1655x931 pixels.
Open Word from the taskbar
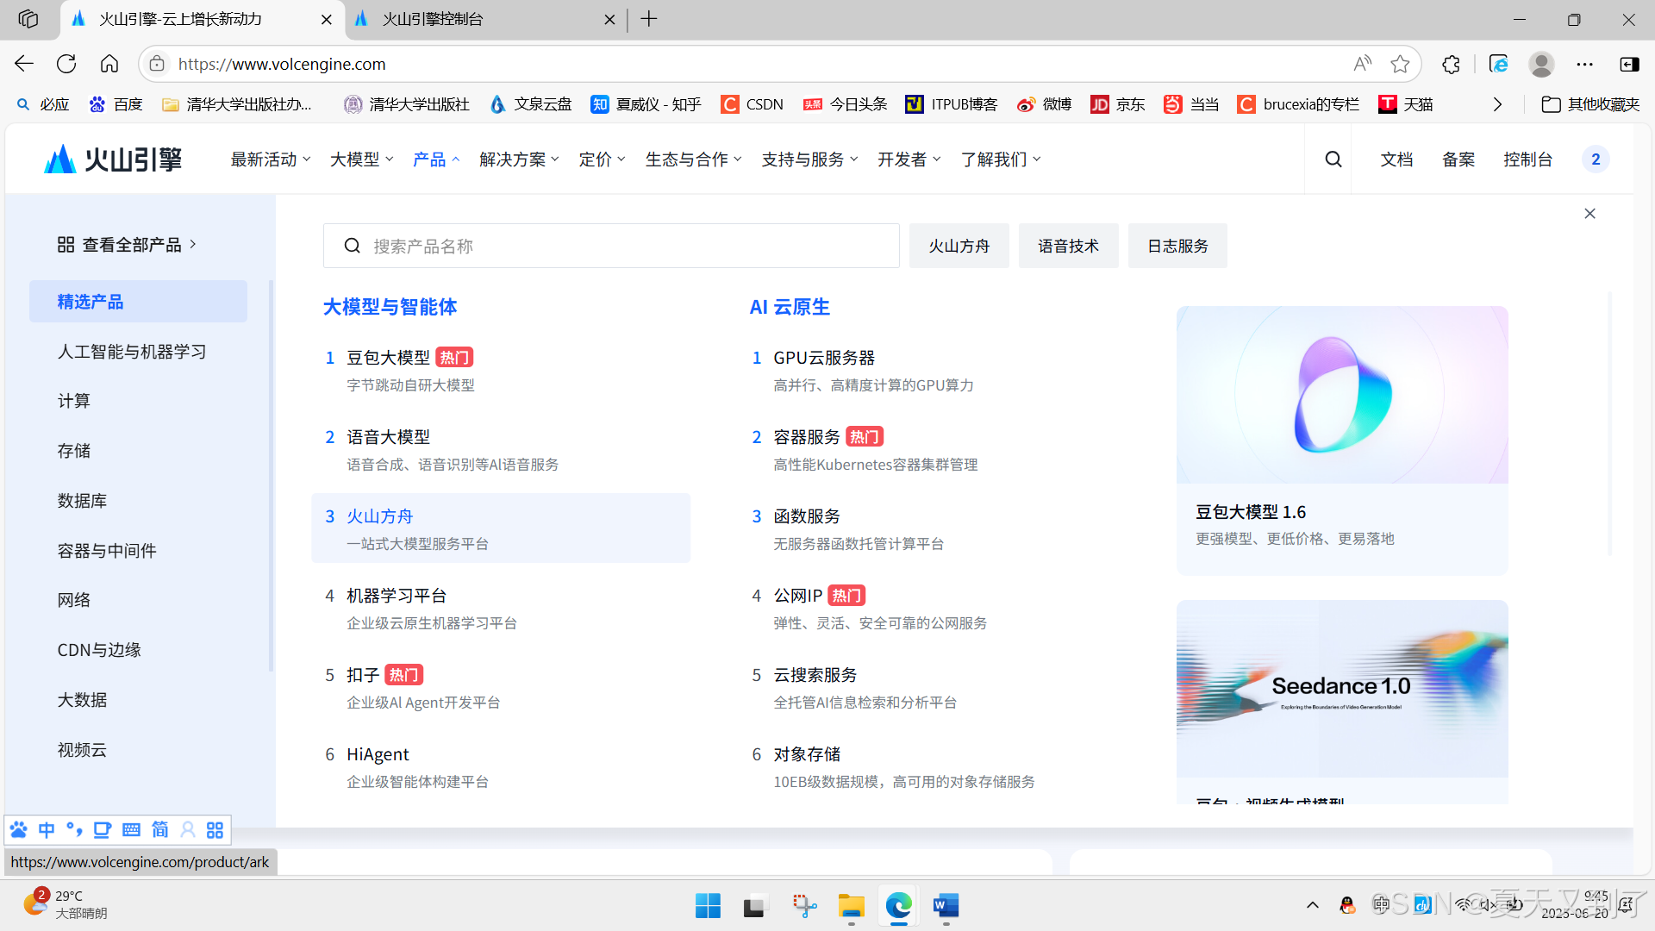coord(946,906)
